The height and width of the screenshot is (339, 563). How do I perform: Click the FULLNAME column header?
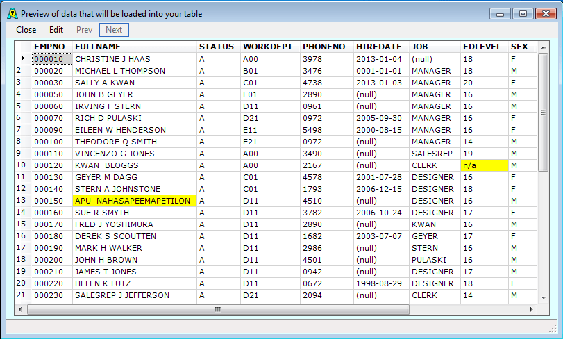point(135,47)
